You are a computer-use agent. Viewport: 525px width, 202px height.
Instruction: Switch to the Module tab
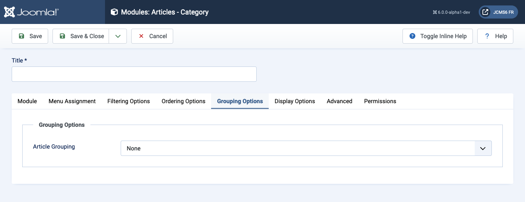pos(27,101)
